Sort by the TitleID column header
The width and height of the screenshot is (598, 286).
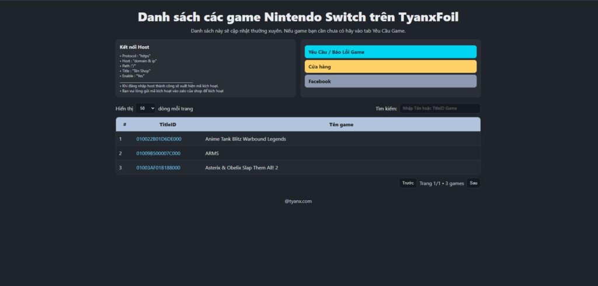(x=168, y=124)
